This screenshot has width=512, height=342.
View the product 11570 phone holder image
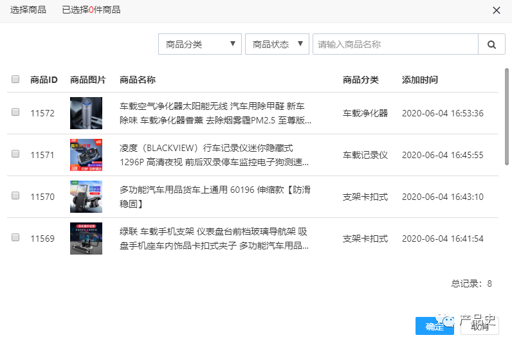(86, 197)
